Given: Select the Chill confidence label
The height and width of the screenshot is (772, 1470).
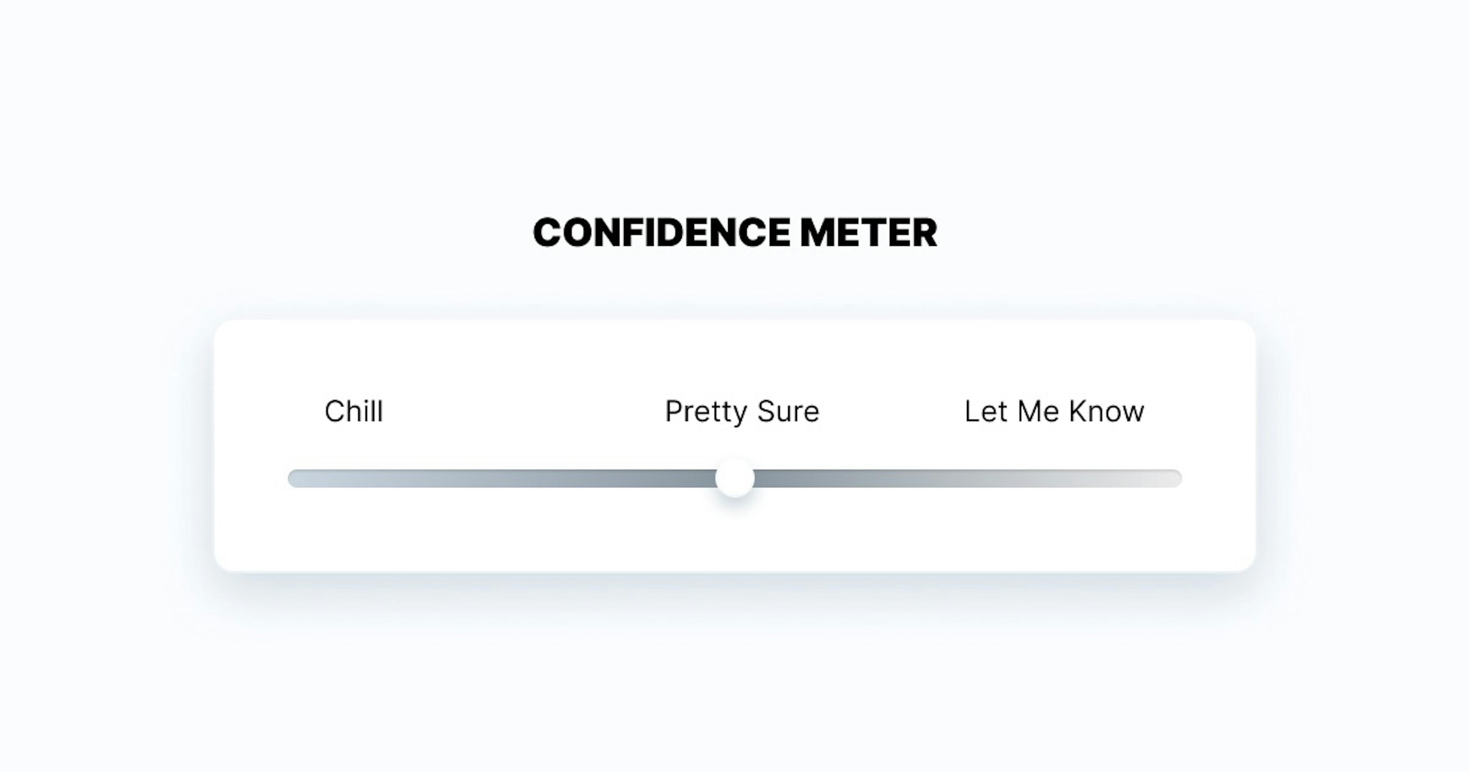Looking at the screenshot, I should (354, 411).
